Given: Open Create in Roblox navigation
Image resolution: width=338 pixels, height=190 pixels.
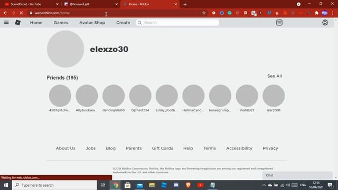Looking at the screenshot, I should pyautogui.click(x=123, y=23).
